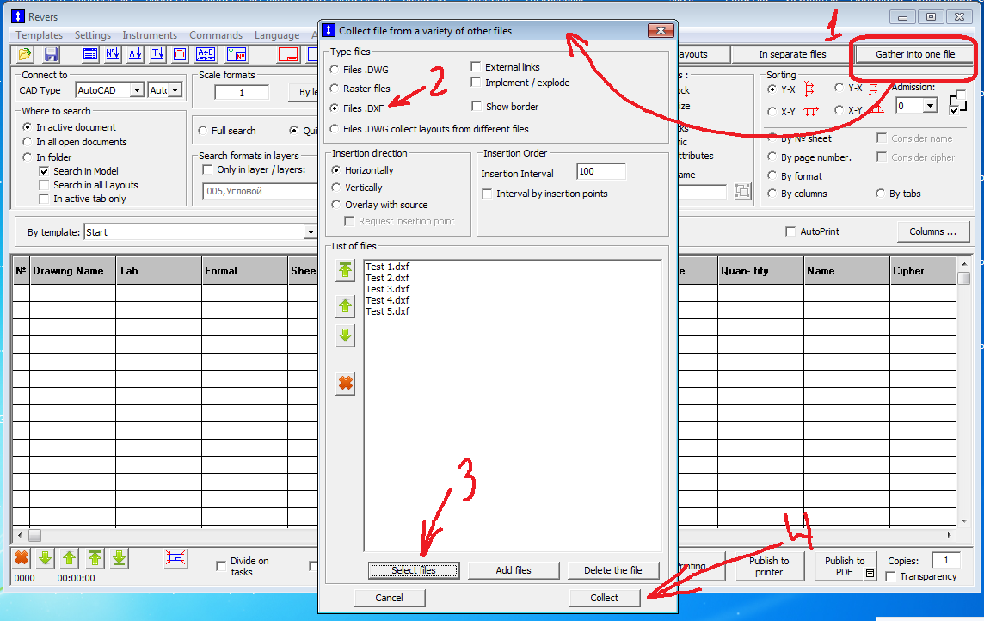
Task: Click green single down arrow below table
Action: [46, 557]
